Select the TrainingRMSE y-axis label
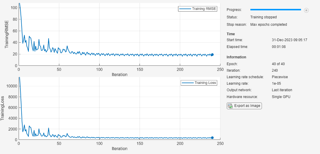 [x=7, y=34]
